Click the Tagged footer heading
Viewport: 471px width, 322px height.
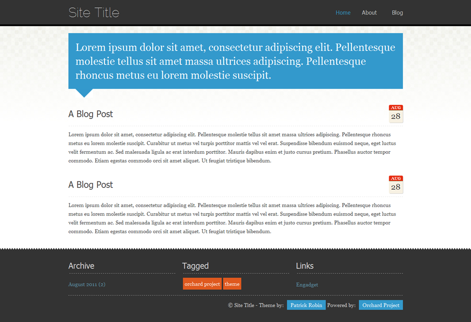195,266
